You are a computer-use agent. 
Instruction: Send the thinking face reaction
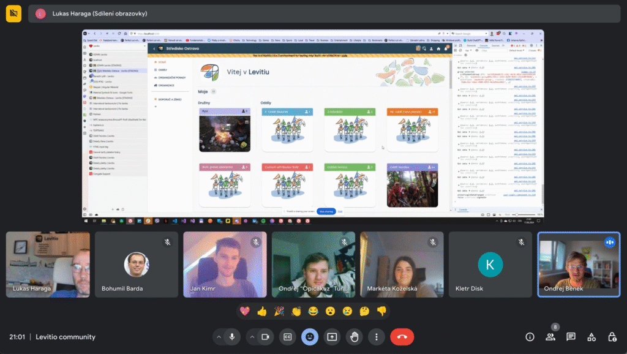[x=364, y=311]
